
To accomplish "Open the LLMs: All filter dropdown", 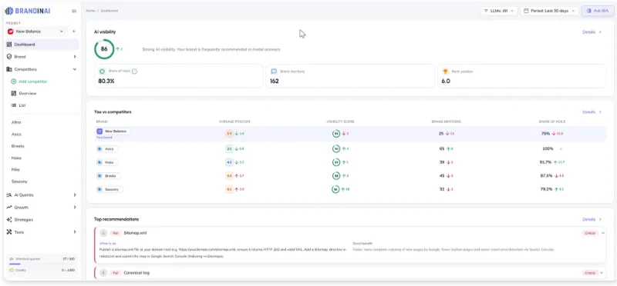I will [x=498, y=11].
